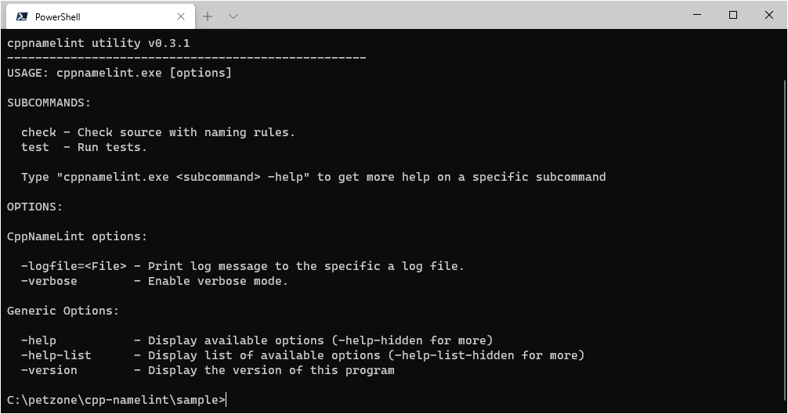Screen dimensions: 788x414
Task: Maximize the terminal window
Action: (732, 15)
